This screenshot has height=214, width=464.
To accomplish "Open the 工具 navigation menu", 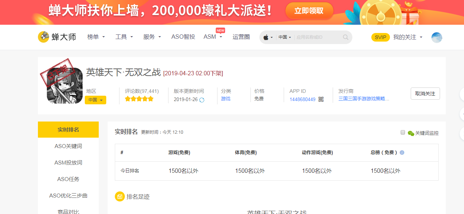I will 124,37.
